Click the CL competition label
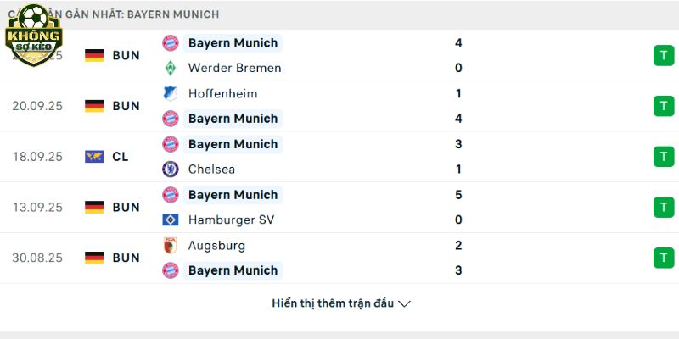 coord(121,157)
